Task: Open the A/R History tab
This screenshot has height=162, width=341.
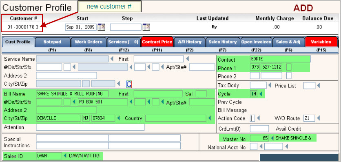Action: [x=190, y=42]
